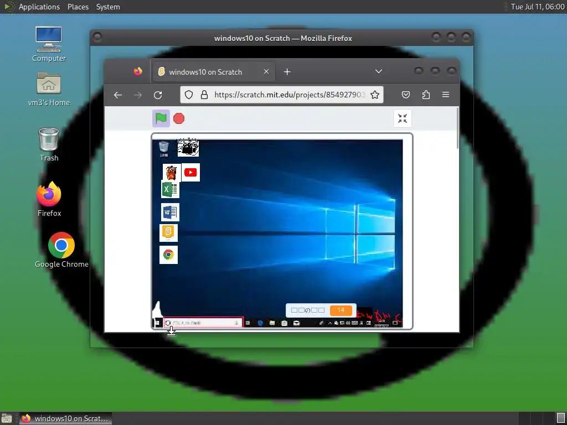Screen dimensions: 567x425
Task: Open Word icon on Scratch stage
Action: pyautogui.click(x=170, y=212)
